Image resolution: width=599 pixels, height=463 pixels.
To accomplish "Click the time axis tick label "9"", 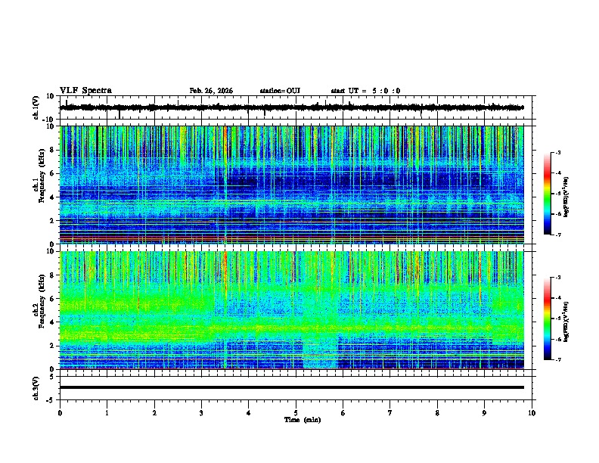I will (x=484, y=413).
